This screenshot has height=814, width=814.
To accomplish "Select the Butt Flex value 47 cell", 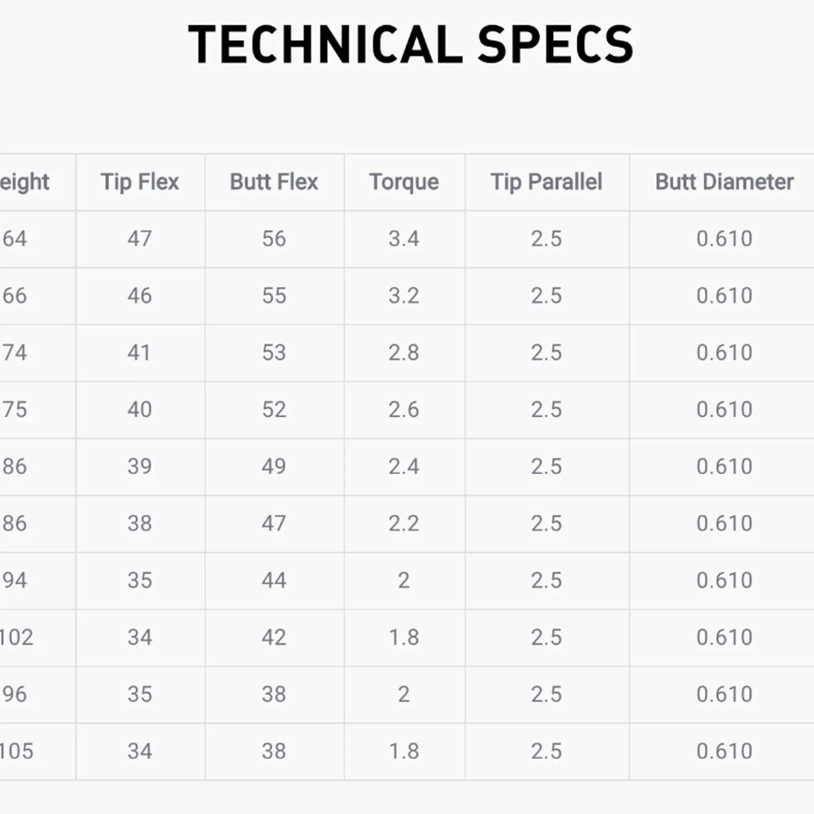I will pyautogui.click(x=275, y=524).
